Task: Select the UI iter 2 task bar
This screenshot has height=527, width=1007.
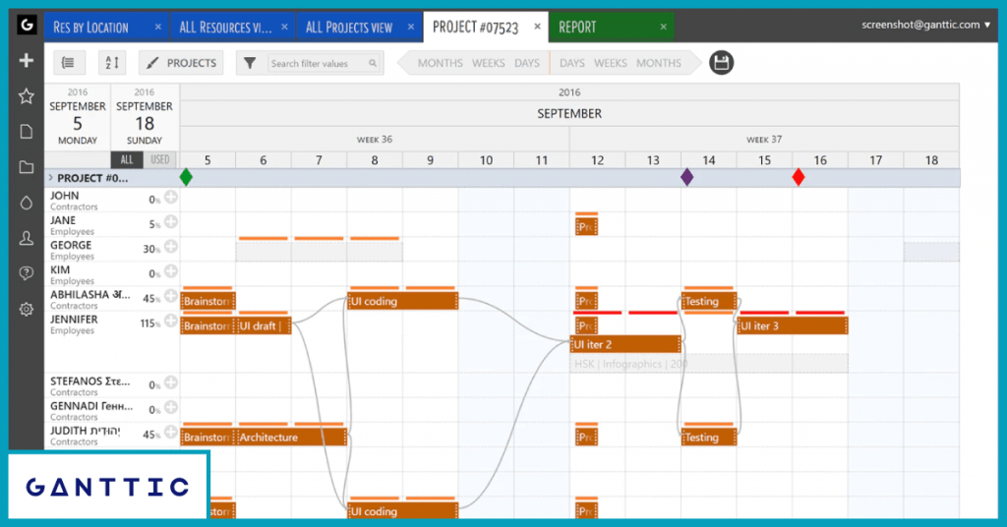Action: [625, 345]
